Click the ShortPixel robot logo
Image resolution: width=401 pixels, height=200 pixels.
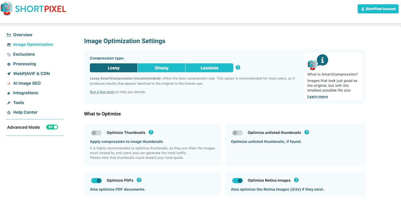pos(7,9)
